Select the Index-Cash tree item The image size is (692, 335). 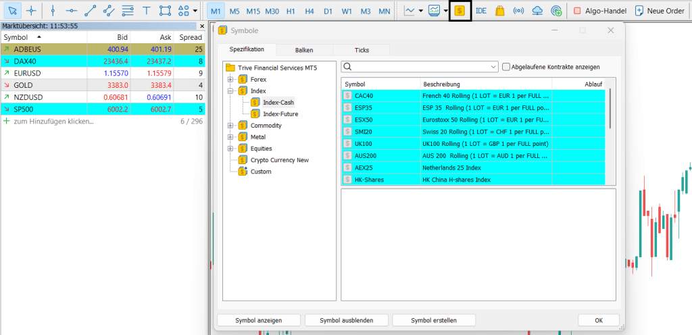click(x=278, y=103)
